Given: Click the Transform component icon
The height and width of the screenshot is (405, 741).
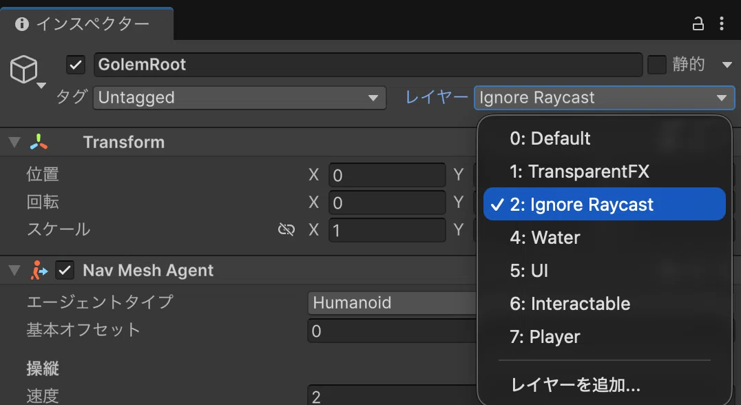Looking at the screenshot, I should (x=39, y=142).
